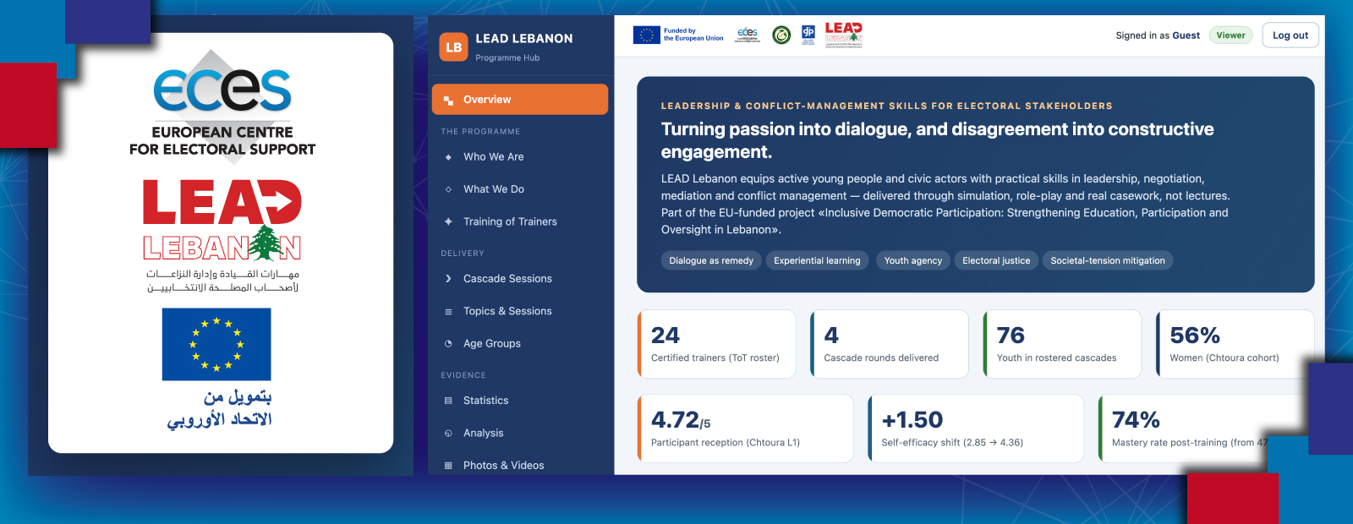
Task: Click the hero headline Turning passion into dialogue
Action: 937,140
